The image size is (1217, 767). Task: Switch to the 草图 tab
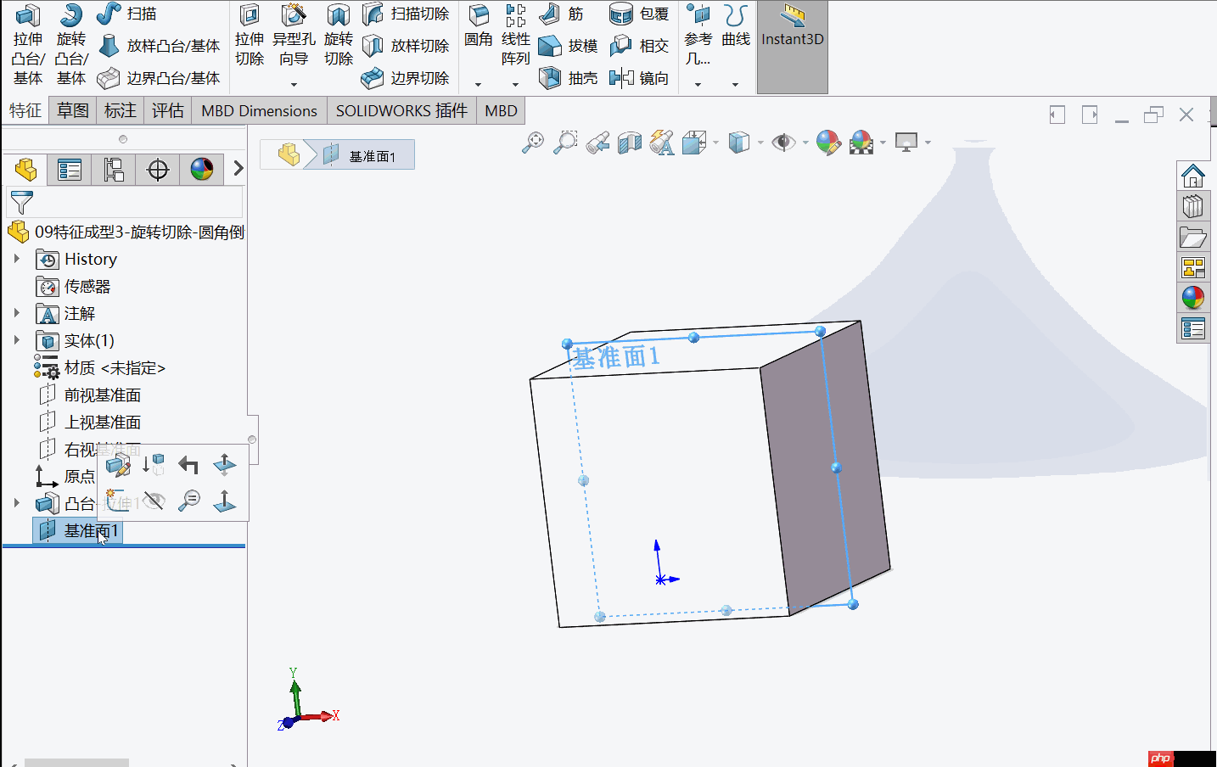[72, 110]
